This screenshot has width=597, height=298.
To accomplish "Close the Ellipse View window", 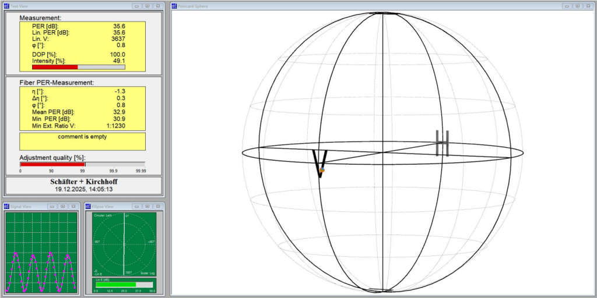I will 158,207.
